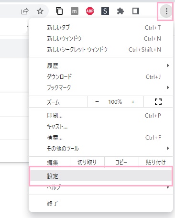Choose キャスト... from the menu
This screenshot has width=175, height=218.
tap(101, 127)
